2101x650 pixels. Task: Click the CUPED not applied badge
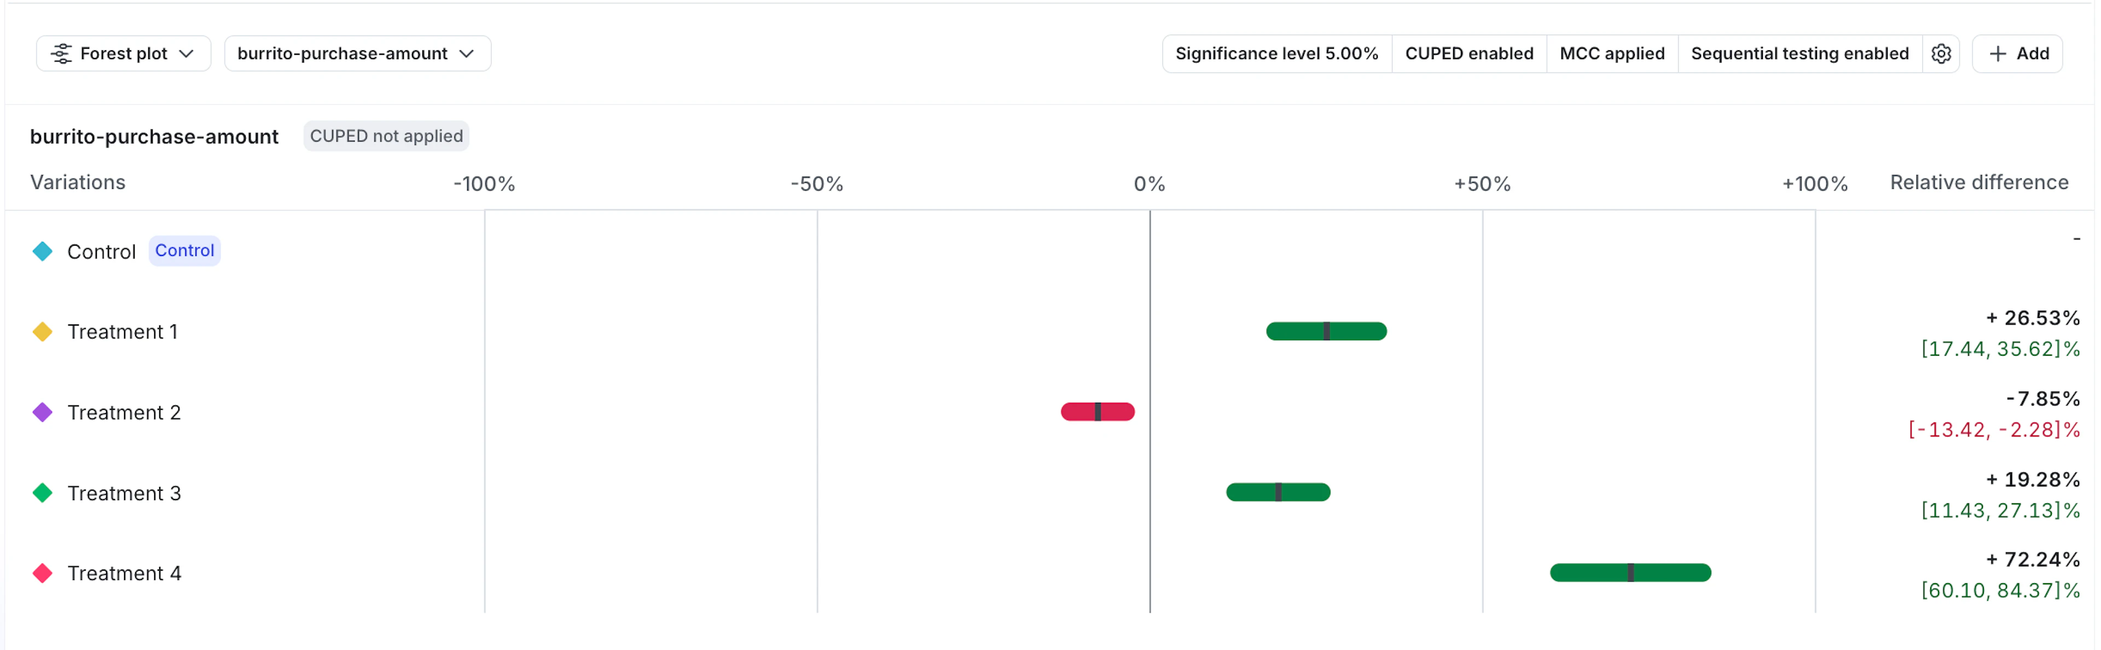coord(386,136)
